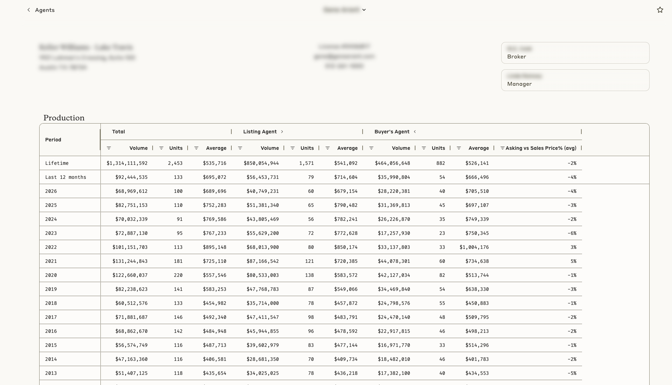The image size is (672, 385).
Task: Filter the Total Volume column
Action: point(109,148)
